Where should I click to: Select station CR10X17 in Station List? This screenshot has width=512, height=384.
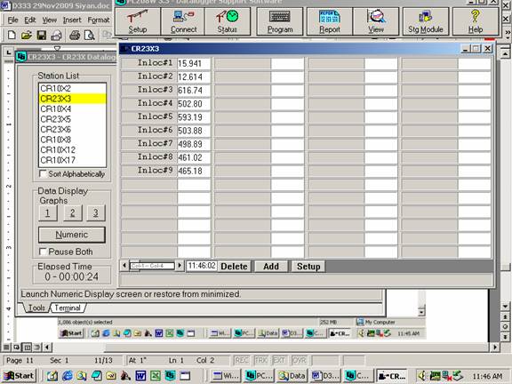click(x=72, y=160)
